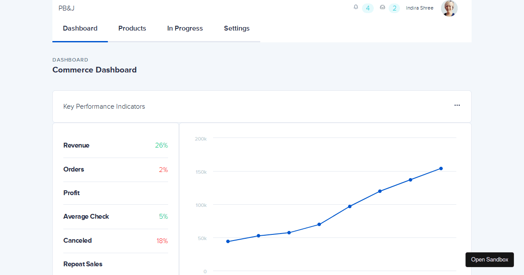
Task: Select the highest data point on the chart
Action: pyautogui.click(x=441, y=168)
